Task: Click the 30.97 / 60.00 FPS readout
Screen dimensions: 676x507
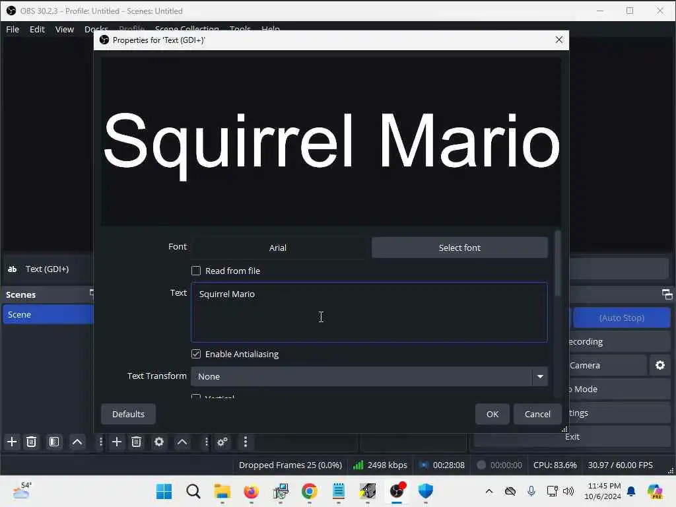Action: 621,465
